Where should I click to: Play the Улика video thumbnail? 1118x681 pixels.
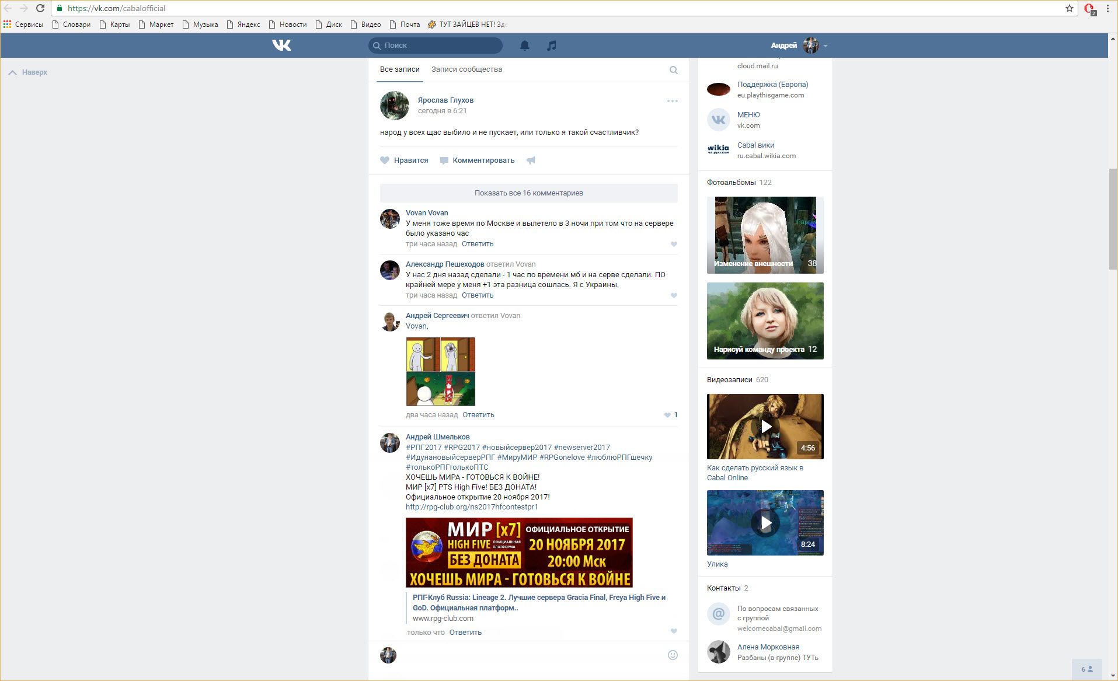tap(765, 523)
